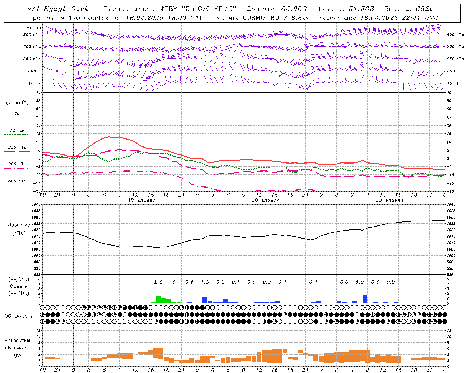
Task: Click the 1.9 precipitation total
Action: coord(360,282)
